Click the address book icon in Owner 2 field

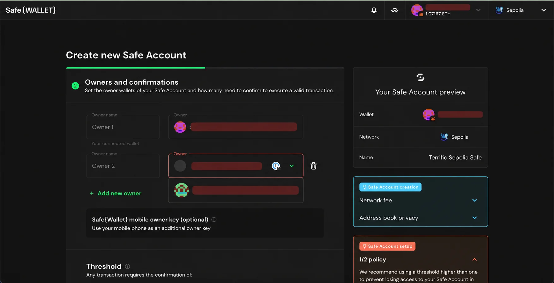(x=276, y=166)
